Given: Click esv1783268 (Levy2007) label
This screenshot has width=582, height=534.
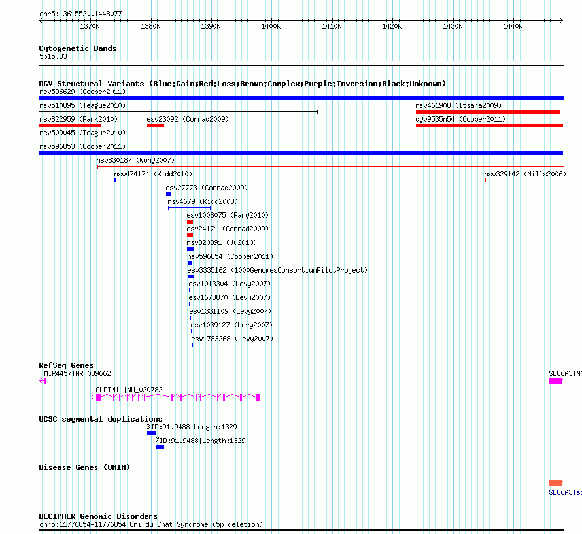Looking at the screenshot, I should click(x=232, y=339).
